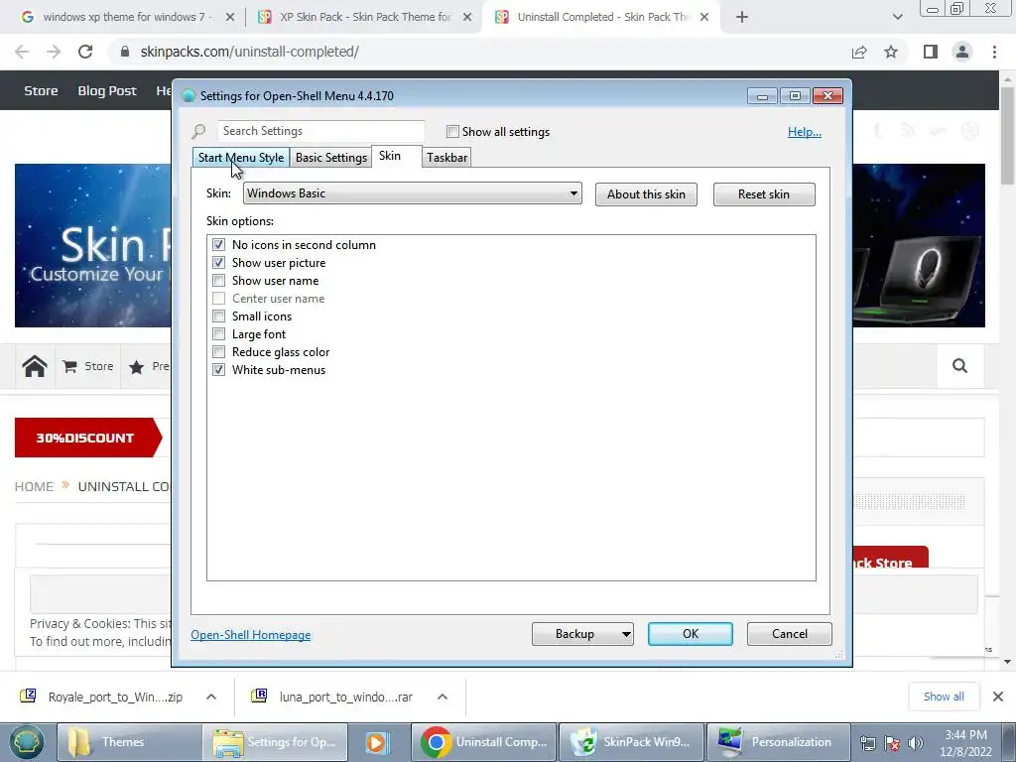Click the 30%DISCOUNT banner
Image resolution: width=1016 pixels, height=762 pixels.
88,438
